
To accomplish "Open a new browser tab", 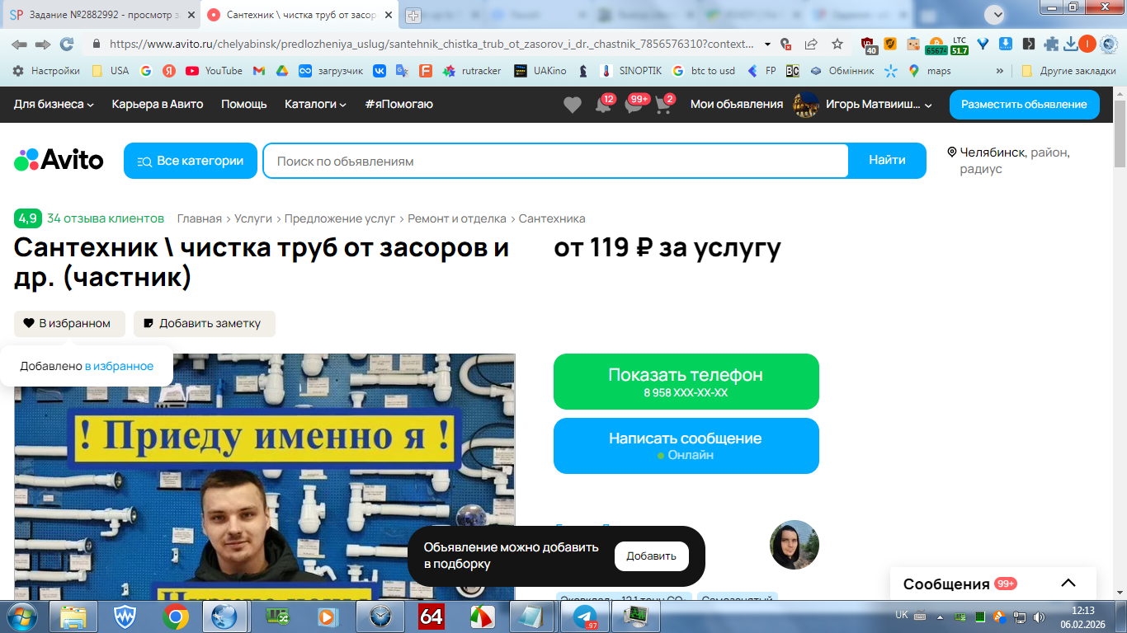I will [413, 15].
